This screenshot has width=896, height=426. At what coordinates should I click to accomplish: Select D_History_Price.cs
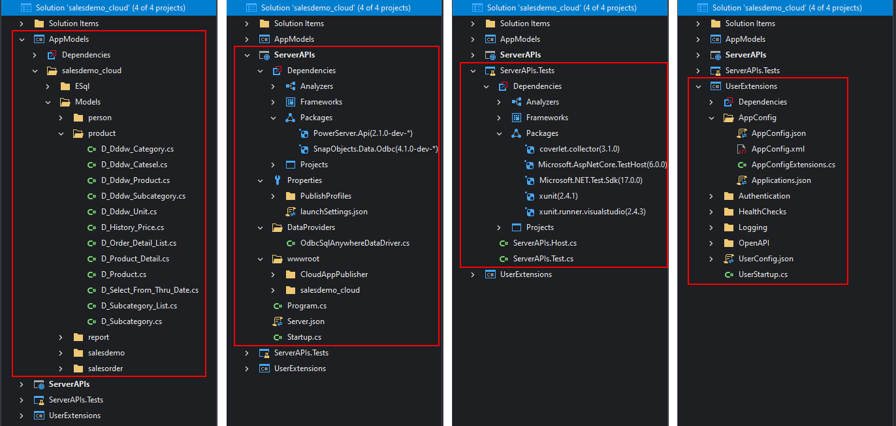click(x=133, y=227)
